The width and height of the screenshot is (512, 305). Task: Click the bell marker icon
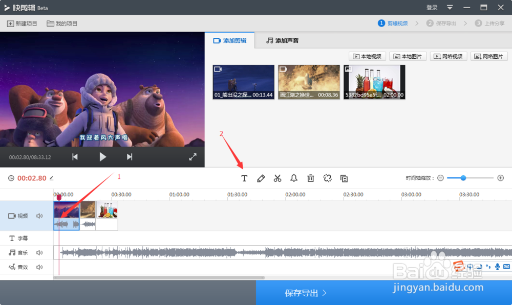[294, 178]
